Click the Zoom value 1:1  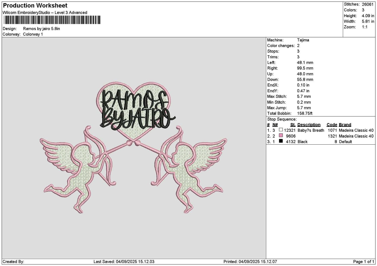(x=365, y=27)
